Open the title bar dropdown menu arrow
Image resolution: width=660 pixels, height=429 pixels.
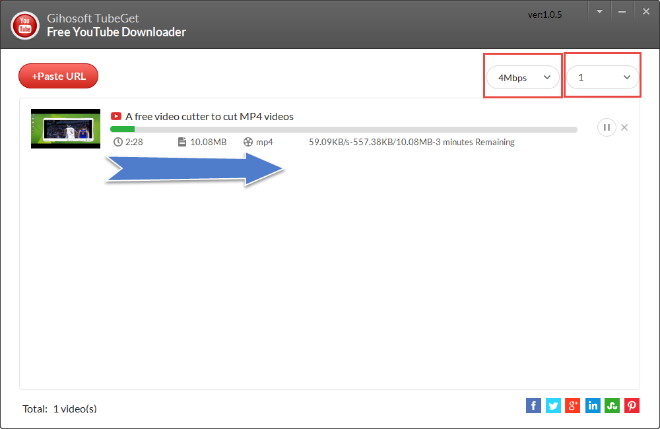click(599, 11)
